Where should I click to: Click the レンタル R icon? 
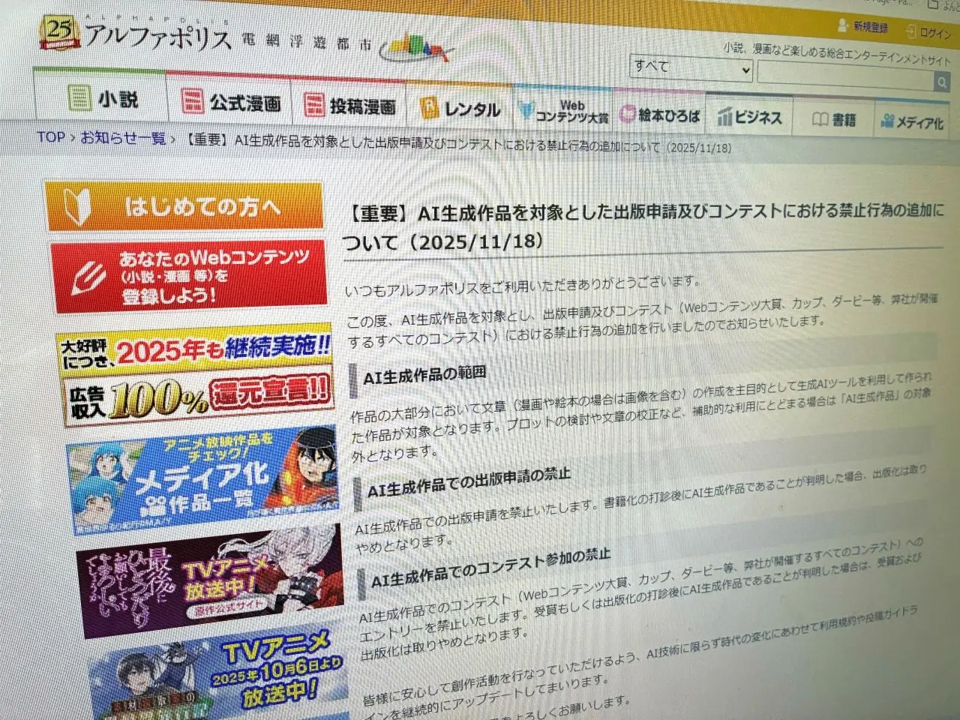tap(430, 109)
